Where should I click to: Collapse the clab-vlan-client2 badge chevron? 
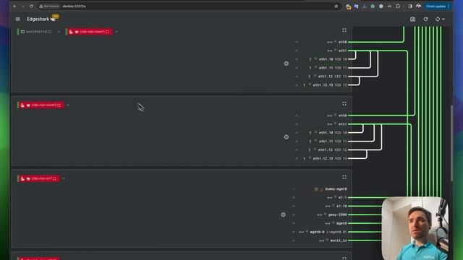coord(68,105)
